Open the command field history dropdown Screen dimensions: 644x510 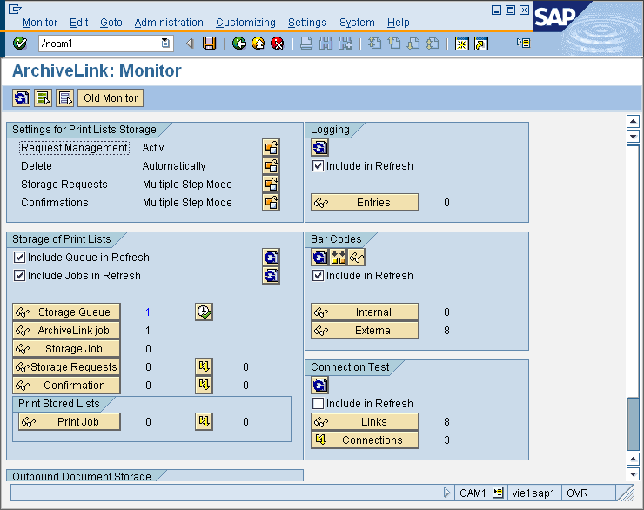tap(165, 44)
